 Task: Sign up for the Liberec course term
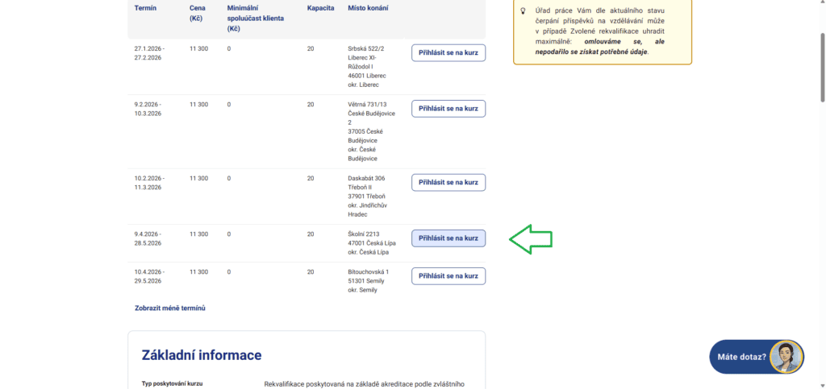coord(448,53)
